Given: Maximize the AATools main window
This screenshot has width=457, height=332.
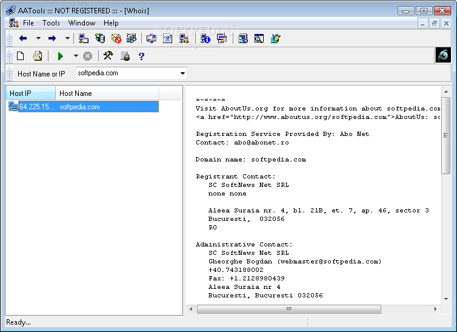Looking at the screenshot, I should [424, 10].
